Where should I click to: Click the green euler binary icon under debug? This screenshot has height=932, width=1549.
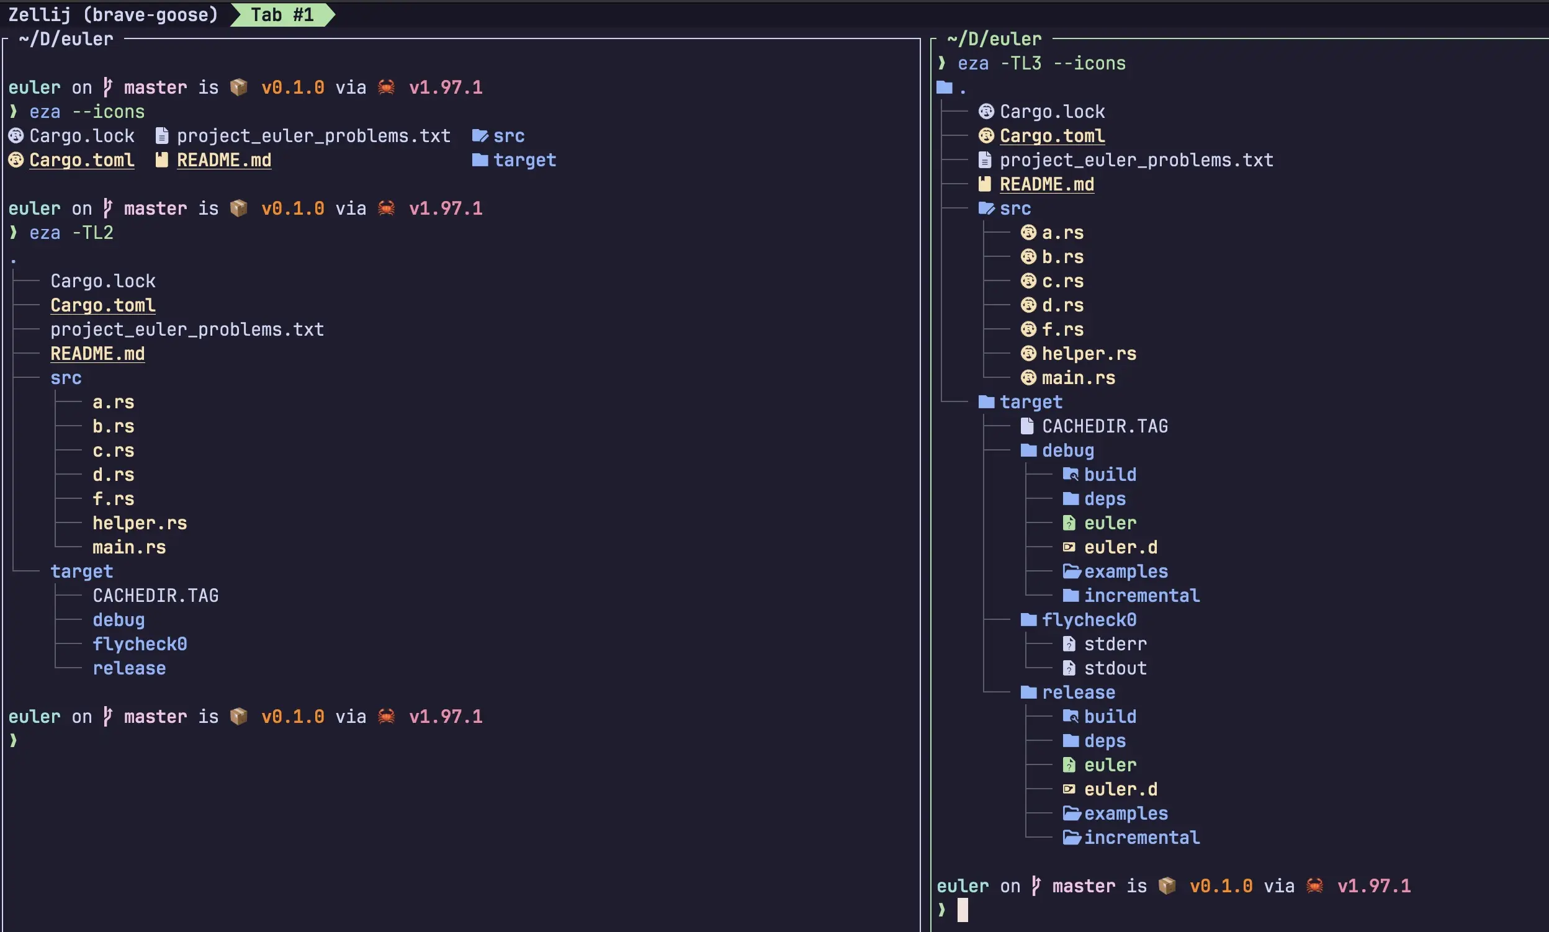pos(1069,522)
